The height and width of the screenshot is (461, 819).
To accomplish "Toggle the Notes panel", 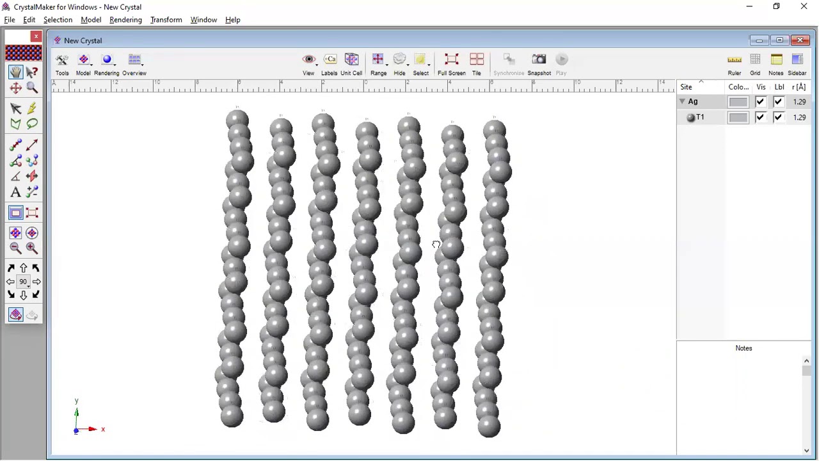I will [776, 65].
